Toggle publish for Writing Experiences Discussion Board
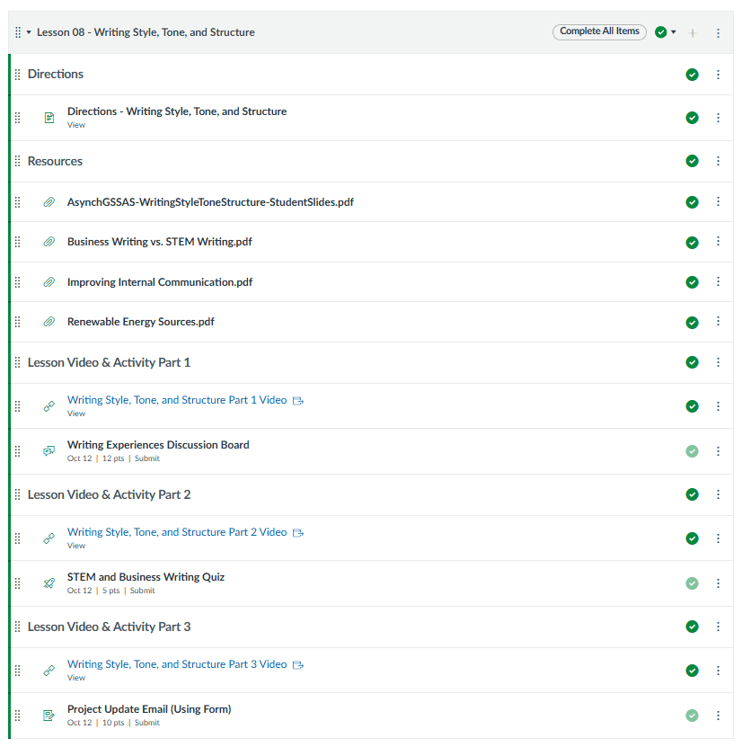The image size is (742, 747). 692,451
